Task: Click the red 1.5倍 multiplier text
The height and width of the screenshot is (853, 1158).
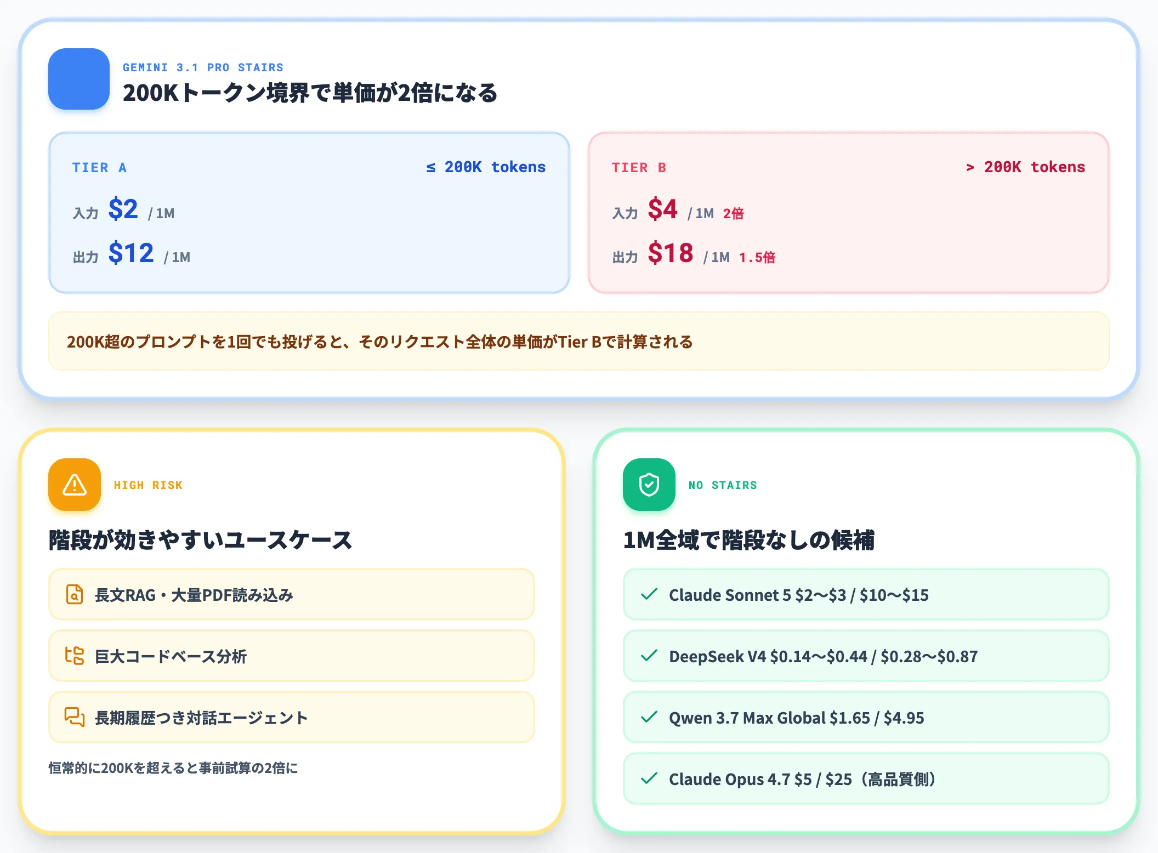Action: (x=757, y=258)
